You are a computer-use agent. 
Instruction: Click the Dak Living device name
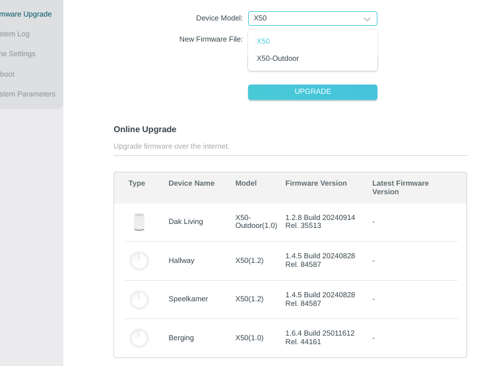[x=185, y=222]
